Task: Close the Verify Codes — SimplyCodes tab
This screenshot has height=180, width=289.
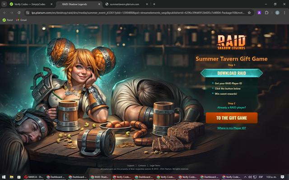Action: click(51, 4)
